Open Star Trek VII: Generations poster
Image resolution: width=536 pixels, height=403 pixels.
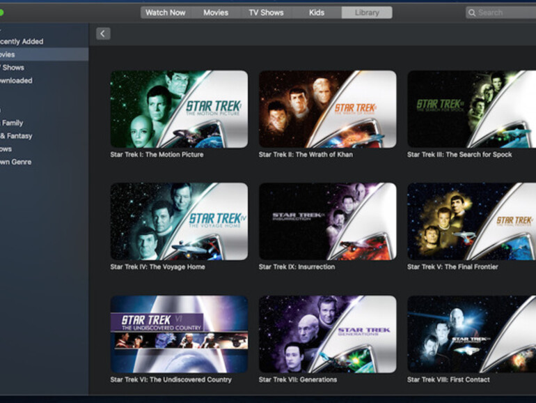[327, 334]
